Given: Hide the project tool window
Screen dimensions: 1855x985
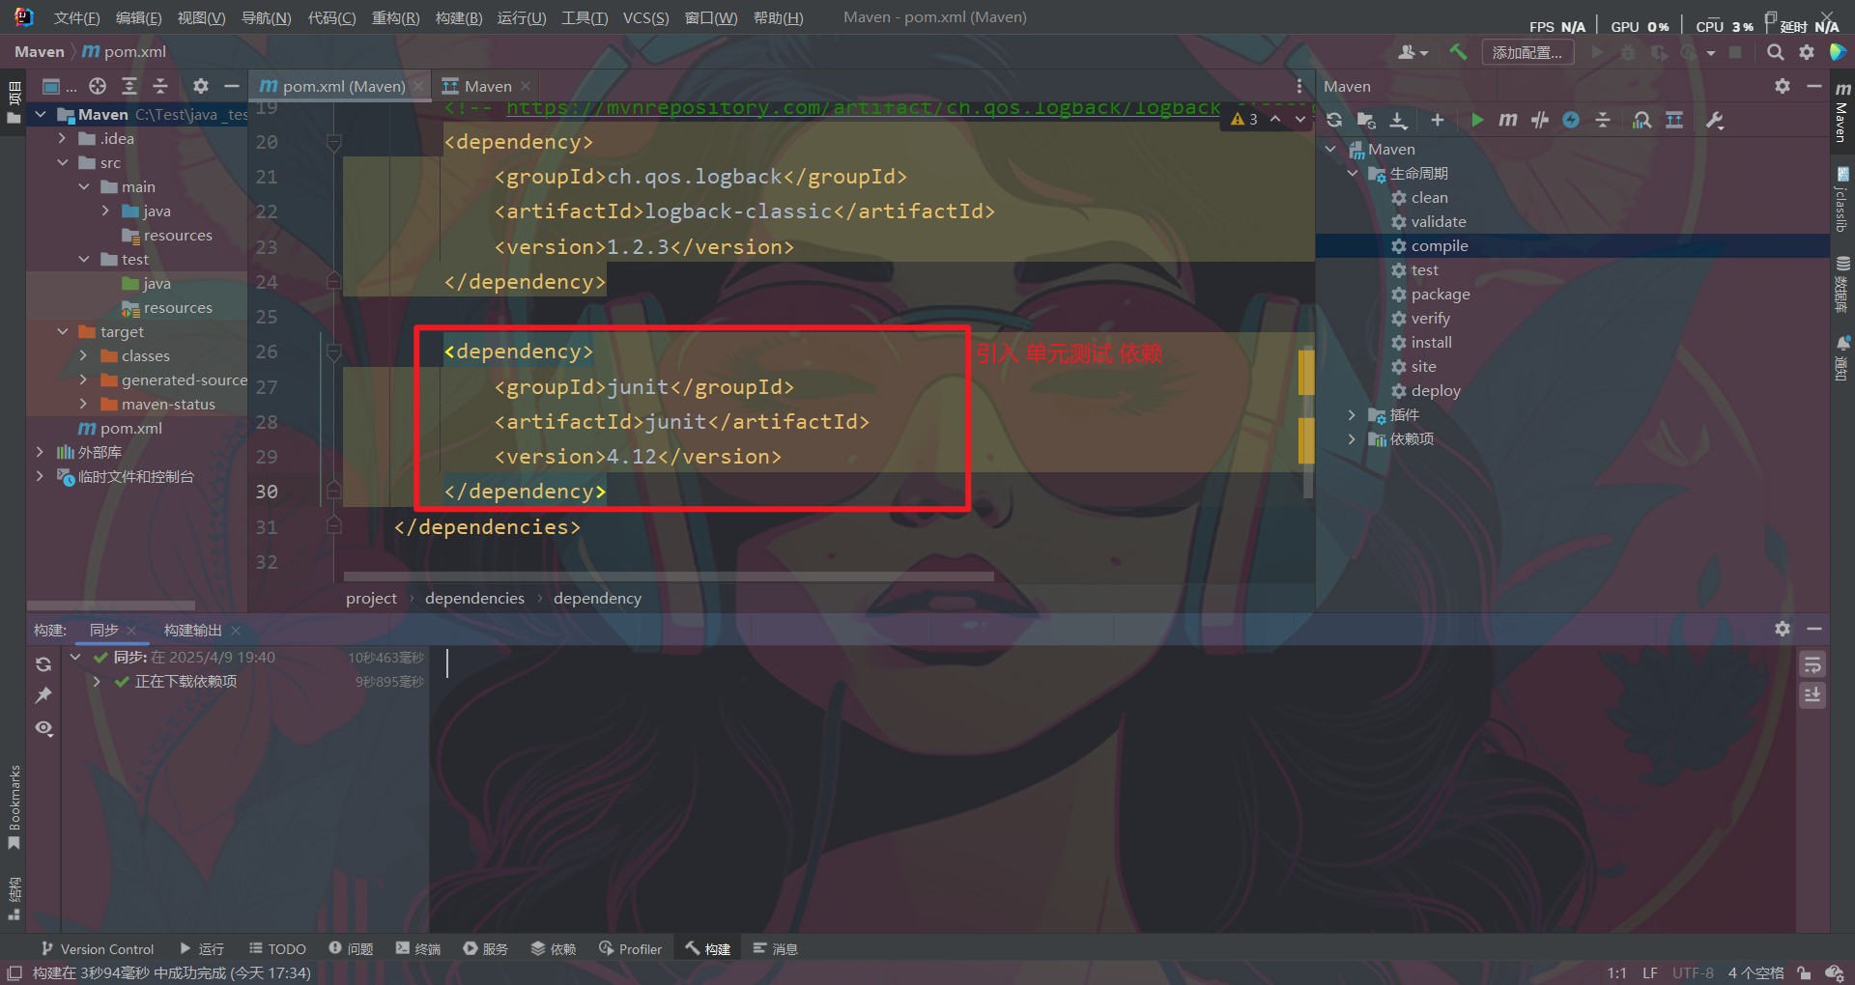Looking at the screenshot, I should (x=232, y=86).
